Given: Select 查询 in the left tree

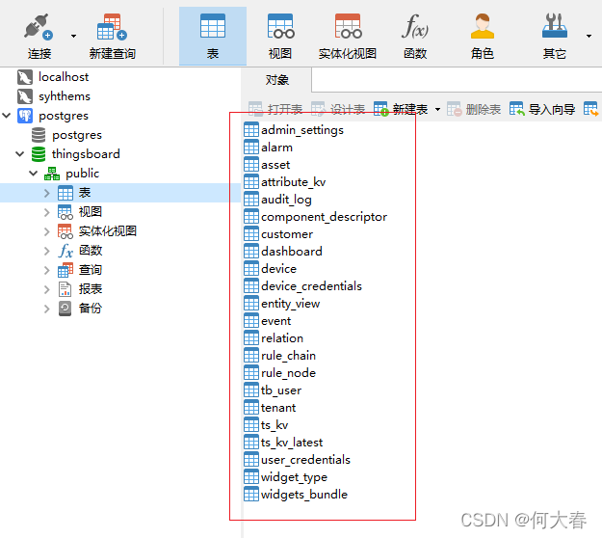Looking at the screenshot, I should point(91,270).
